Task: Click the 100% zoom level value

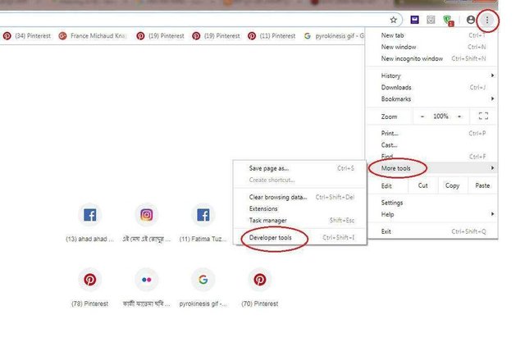Action: click(441, 117)
